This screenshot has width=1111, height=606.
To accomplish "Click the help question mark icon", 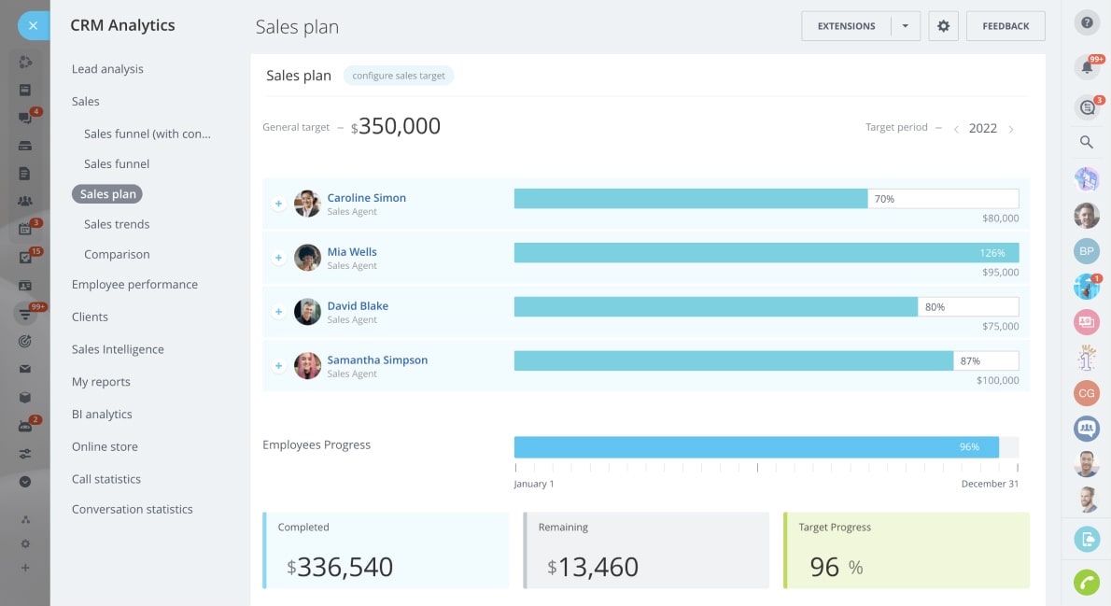I will [1087, 23].
